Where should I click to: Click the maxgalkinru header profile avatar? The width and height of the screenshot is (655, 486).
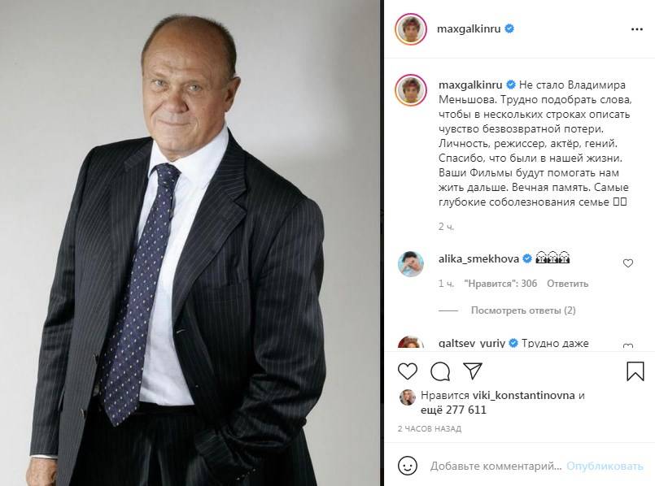coord(411,28)
